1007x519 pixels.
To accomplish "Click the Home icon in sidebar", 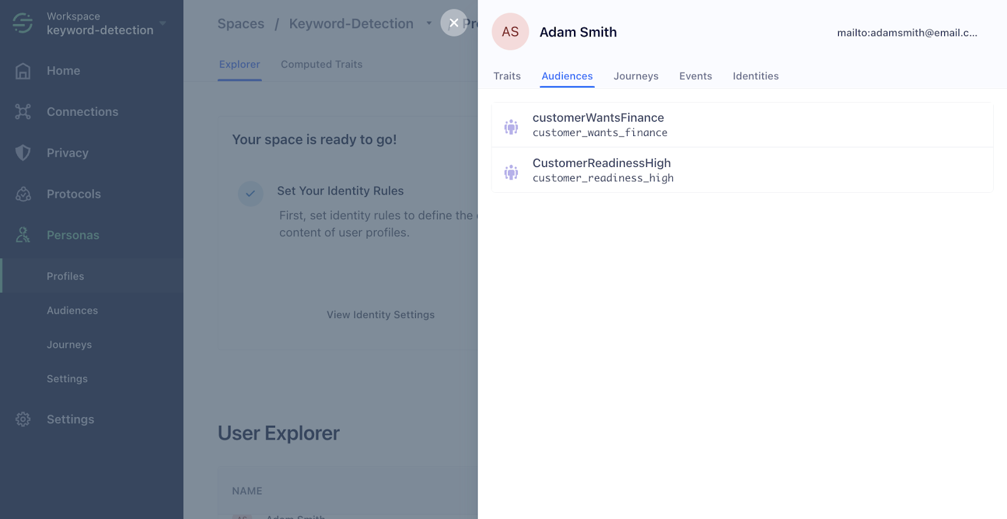I will point(23,71).
